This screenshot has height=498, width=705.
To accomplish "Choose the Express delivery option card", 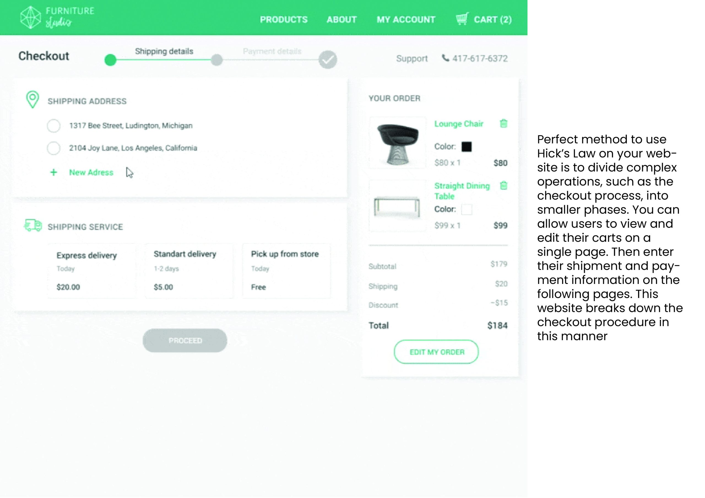I will point(91,271).
